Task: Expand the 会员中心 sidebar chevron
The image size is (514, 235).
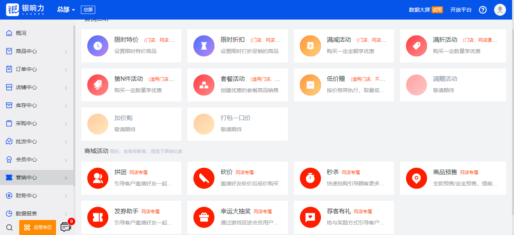Action: [x=66, y=160]
